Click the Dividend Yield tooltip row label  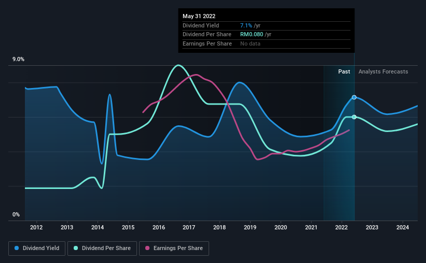pos(201,25)
